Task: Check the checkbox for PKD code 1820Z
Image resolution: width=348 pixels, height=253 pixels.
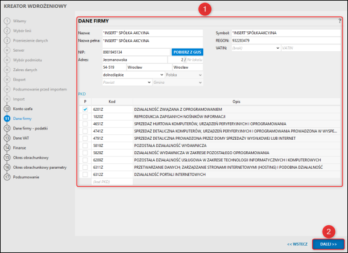Action: tap(85, 116)
